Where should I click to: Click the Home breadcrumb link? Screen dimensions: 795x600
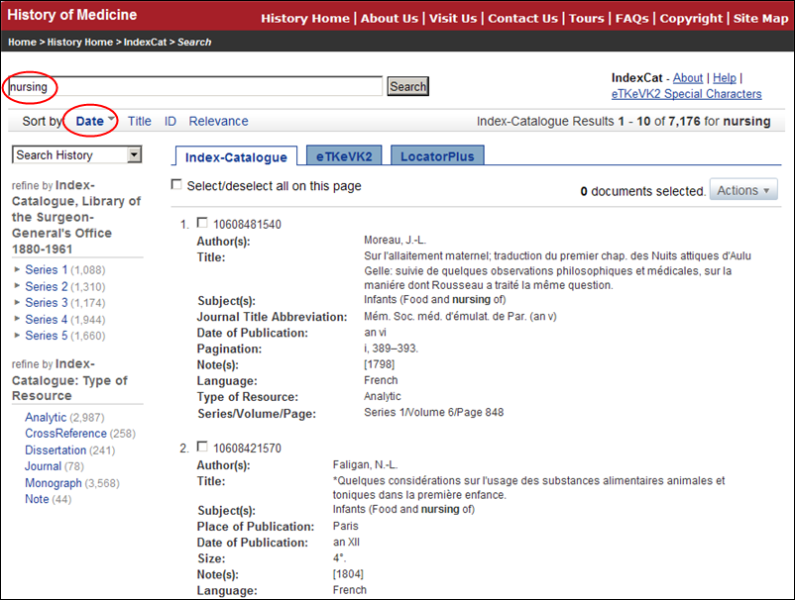coord(22,42)
